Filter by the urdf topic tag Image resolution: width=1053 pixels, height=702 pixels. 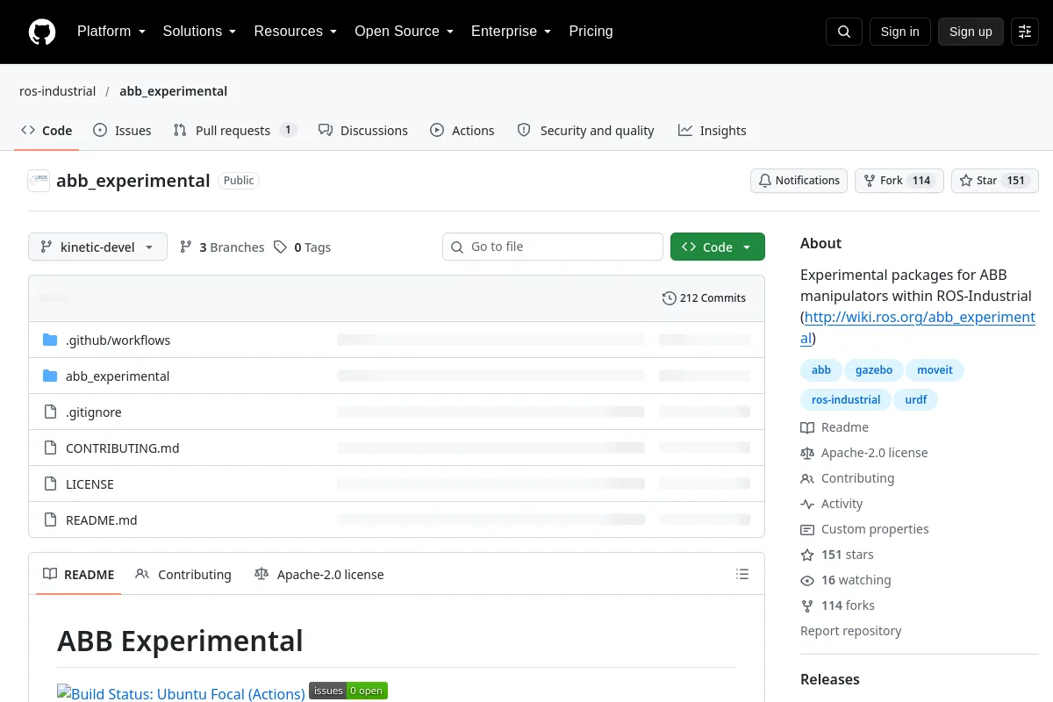click(916, 400)
